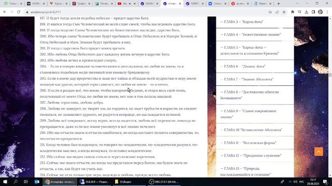
Task: Open ГЛАВА 5 – "Карма-йога" link
Action: pyautogui.click(x=250, y=51)
